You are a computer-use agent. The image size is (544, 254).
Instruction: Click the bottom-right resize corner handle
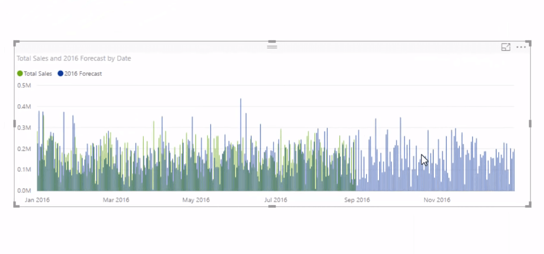point(528,204)
